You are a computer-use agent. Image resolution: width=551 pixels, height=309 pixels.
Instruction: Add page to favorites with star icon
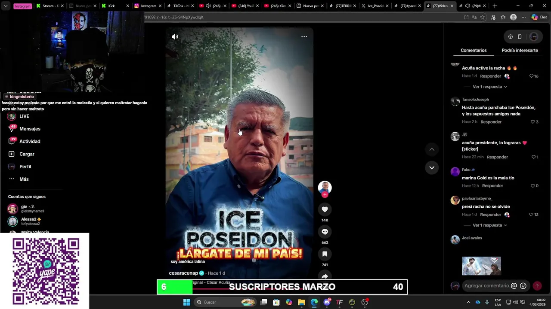[x=483, y=17]
